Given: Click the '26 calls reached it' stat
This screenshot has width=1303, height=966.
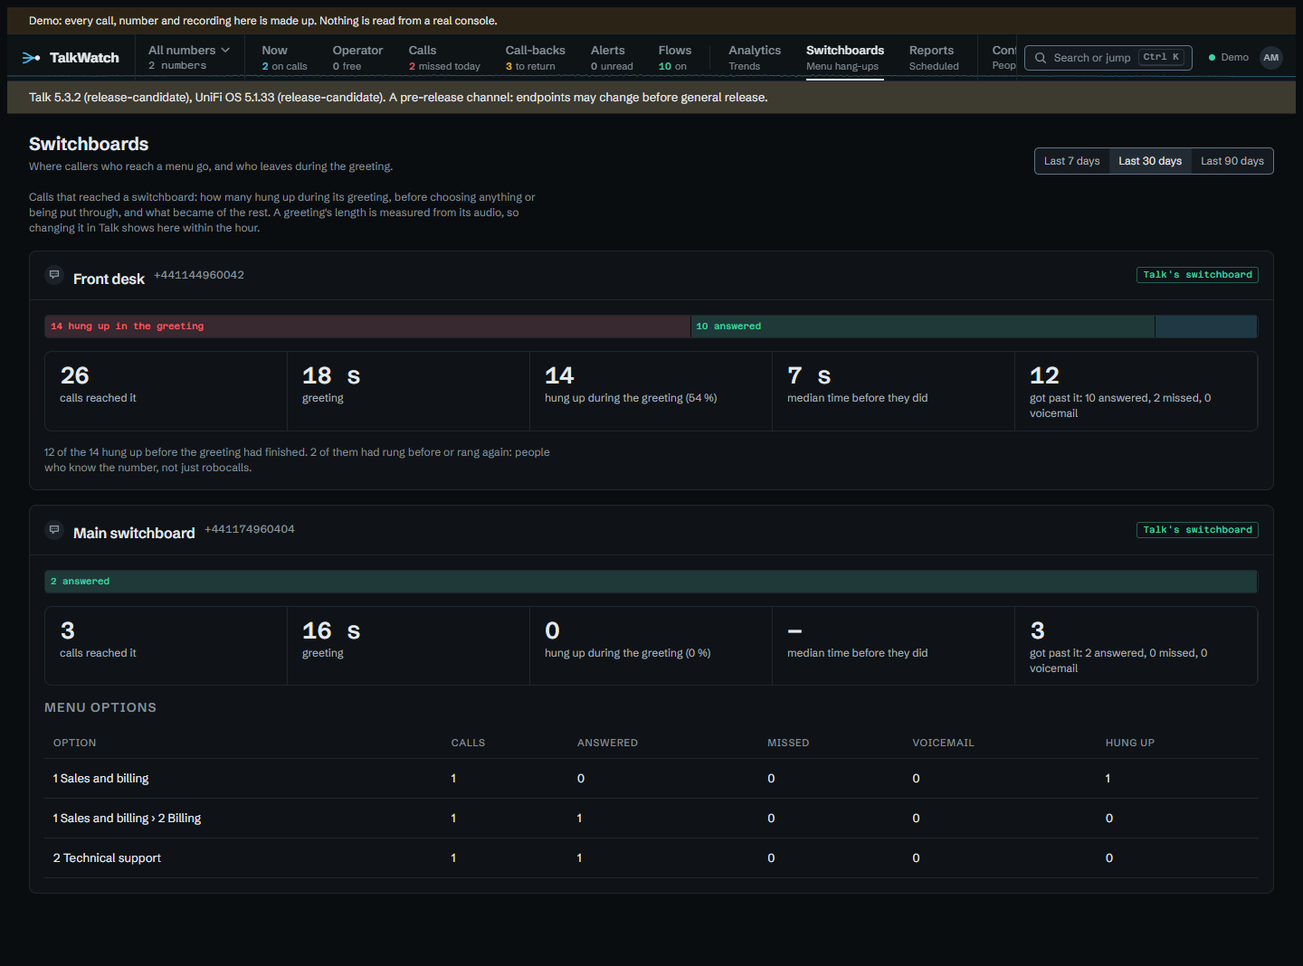Looking at the screenshot, I should point(166,391).
